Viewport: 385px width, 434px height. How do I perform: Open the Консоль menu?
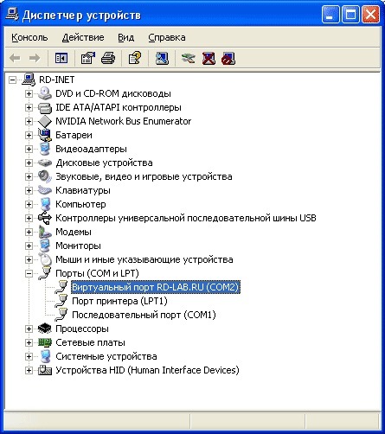point(29,38)
